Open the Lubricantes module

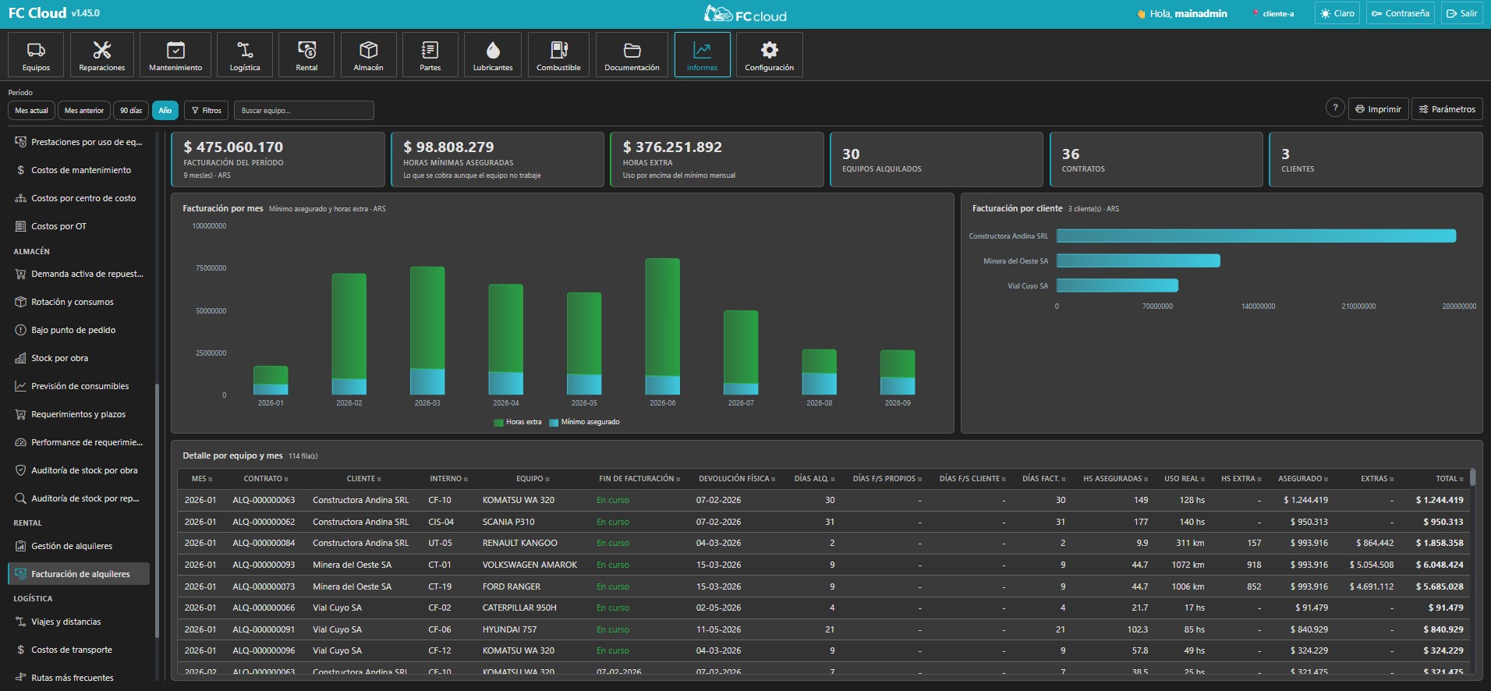tap(493, 55)
